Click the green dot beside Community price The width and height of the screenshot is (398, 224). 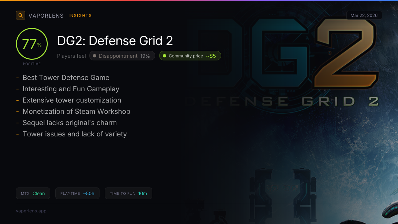[x=165, y=56]
